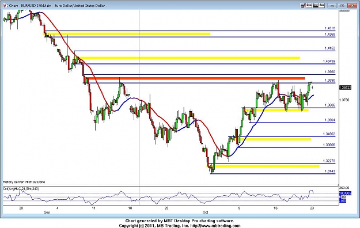Maximize the chart window
Viewport: 360px width, 228px height.
[342, 5]
